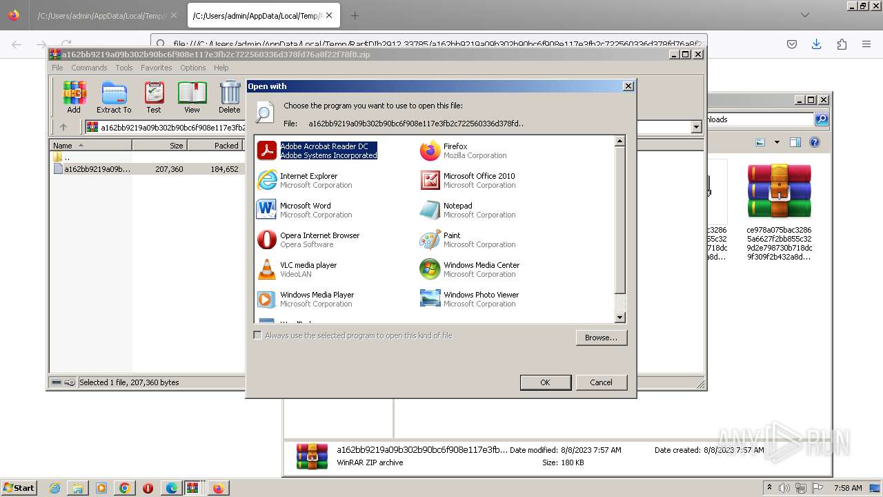The image size is (883, 497).
Task: Select a162bb9219a09b file in WinRAR list
Action: [x=147, y=169]
